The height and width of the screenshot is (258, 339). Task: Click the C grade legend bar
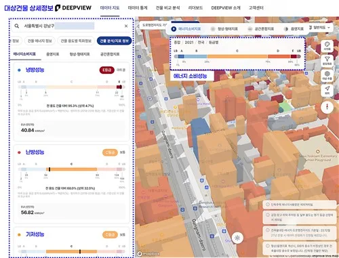pos(237,56)
